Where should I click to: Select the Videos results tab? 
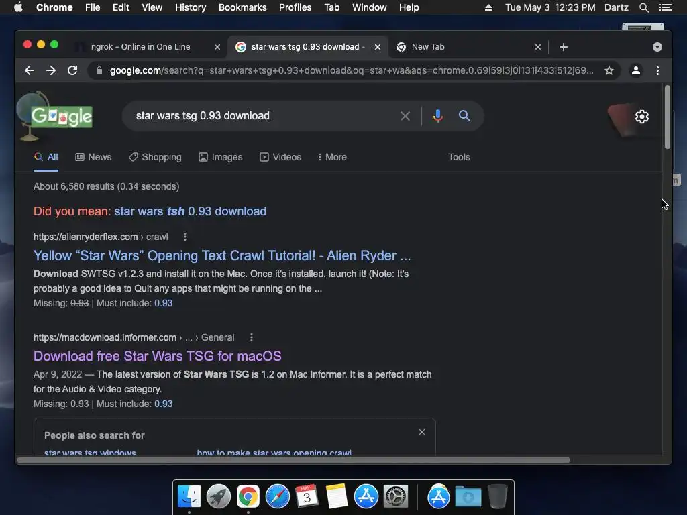point(280,157)
